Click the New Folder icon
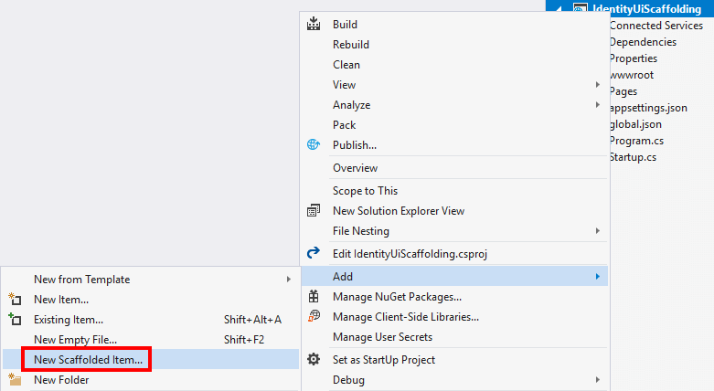The height and width of the screenshot is (391, 714). [14, 380]
